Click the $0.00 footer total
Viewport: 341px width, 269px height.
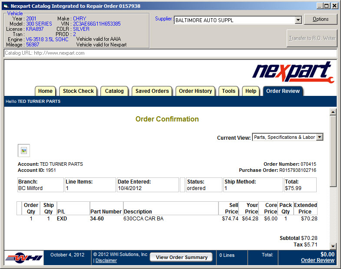click(327, 254)
